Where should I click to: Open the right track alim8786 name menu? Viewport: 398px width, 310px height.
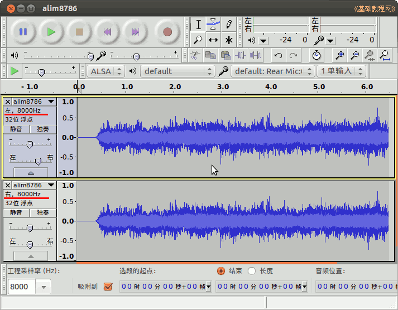(34, 185)
